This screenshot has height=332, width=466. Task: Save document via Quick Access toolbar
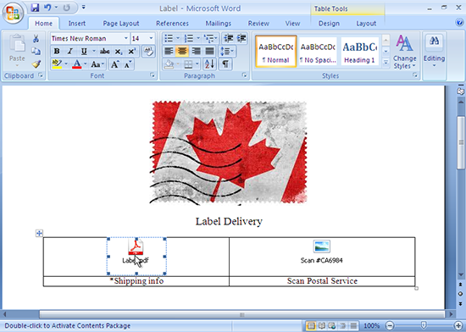pyautogui.click(x=35, y=8)
